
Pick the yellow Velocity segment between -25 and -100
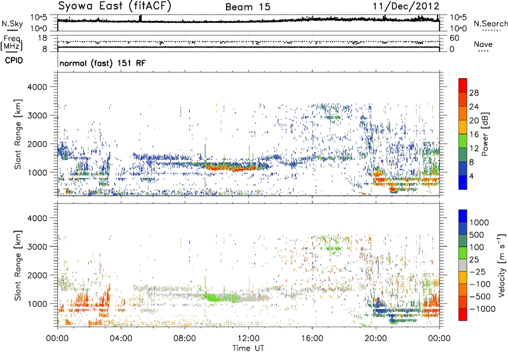[x=463, y=278]
